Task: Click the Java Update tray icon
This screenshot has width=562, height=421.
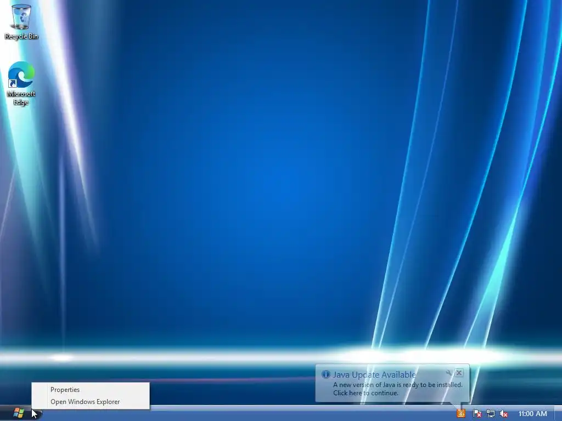Action: pos(461,413)
